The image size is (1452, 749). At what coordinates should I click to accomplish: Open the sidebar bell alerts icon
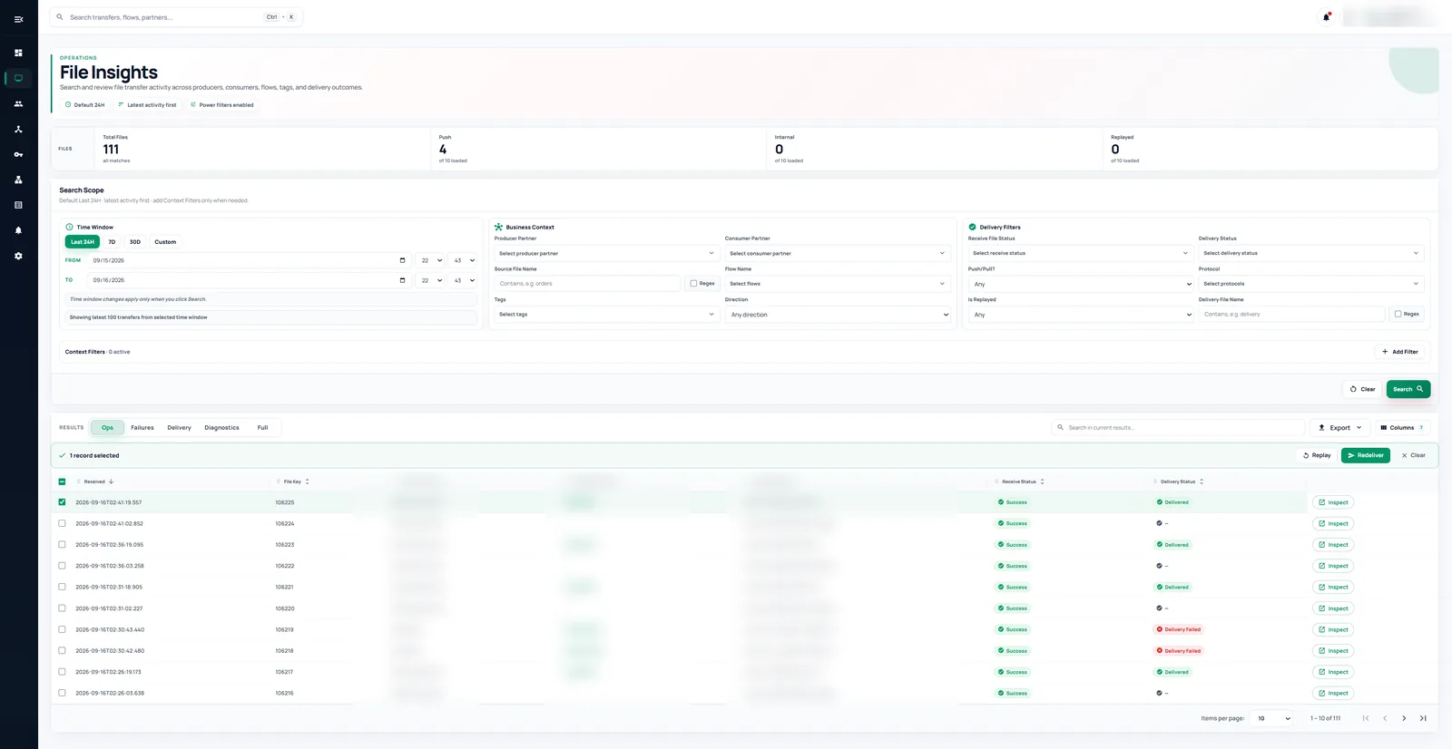point(18,230)
